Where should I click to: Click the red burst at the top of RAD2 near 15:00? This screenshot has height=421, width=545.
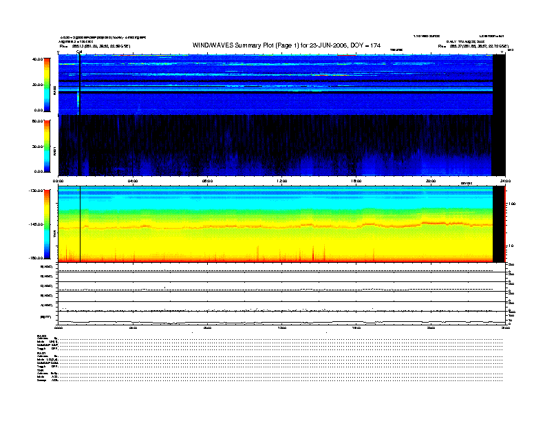(347, 55)
